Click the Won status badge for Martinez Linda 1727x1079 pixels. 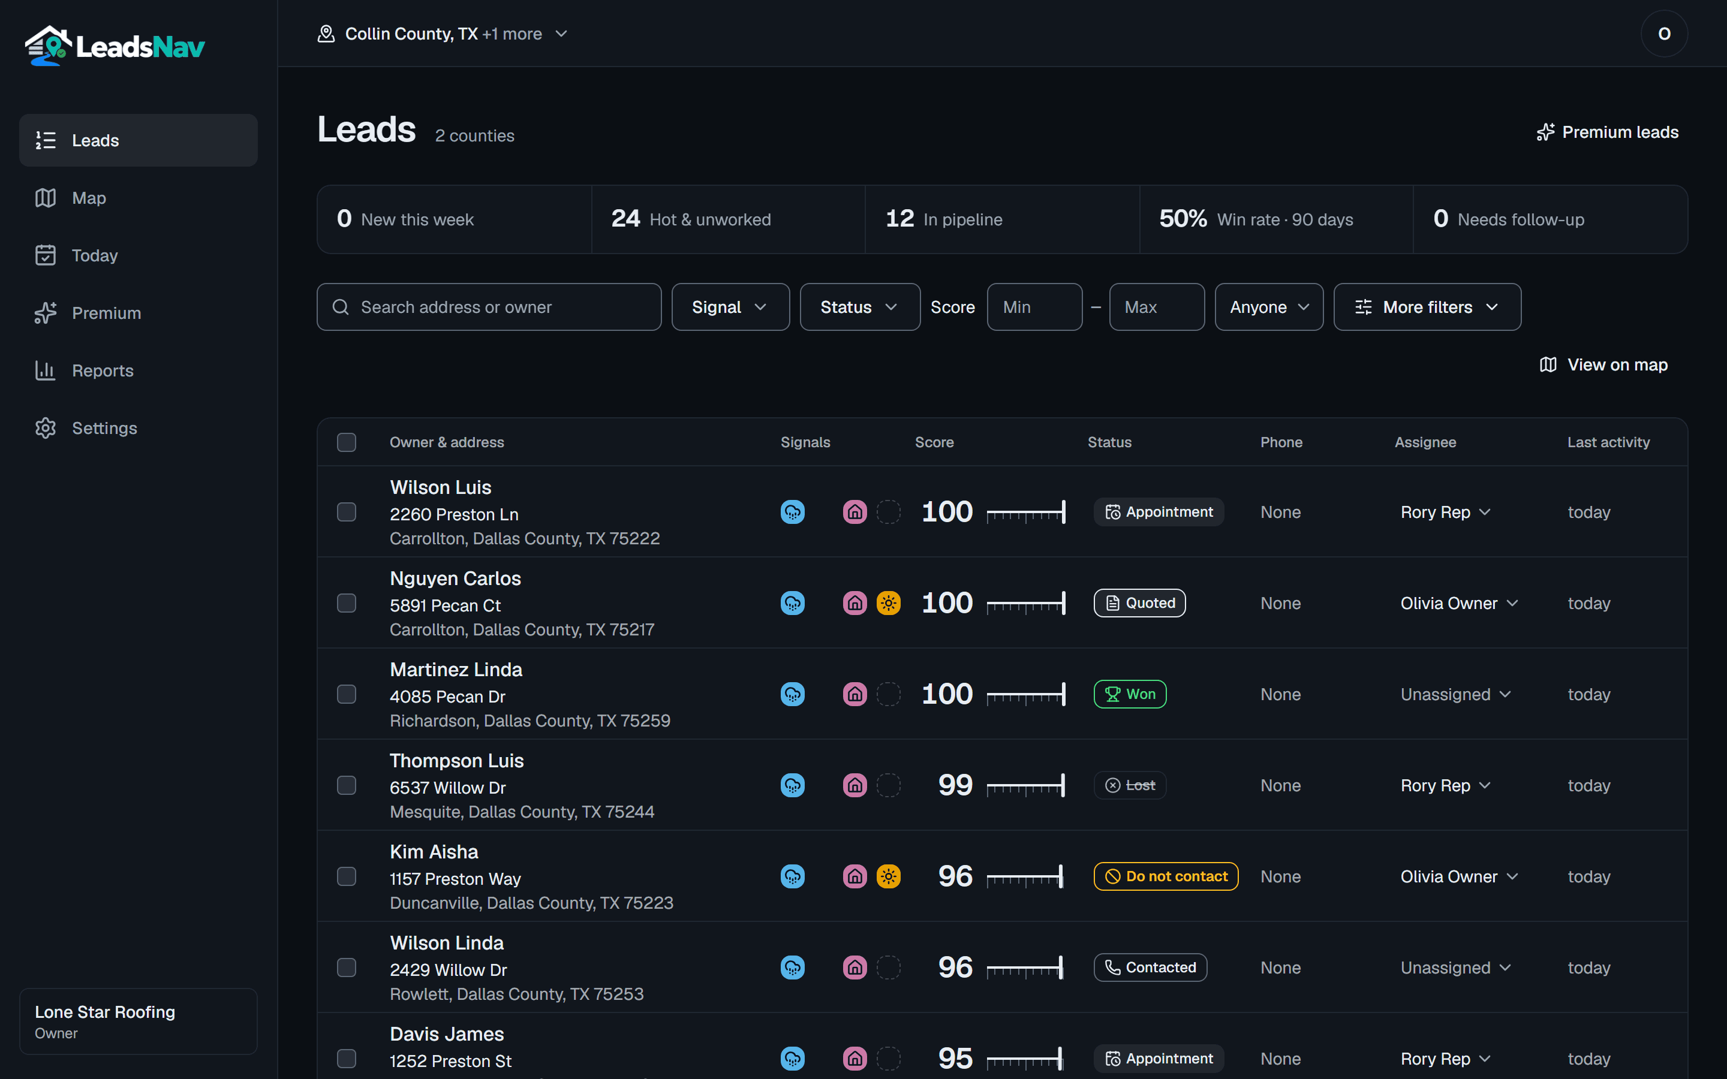[x=1130, y=694]
